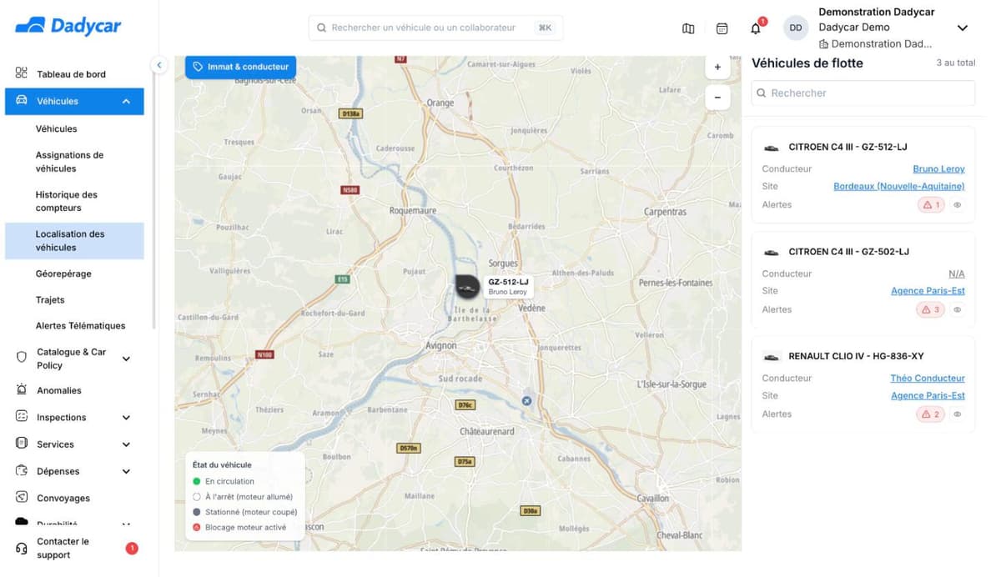
Task: Open notifications bell icon
Action: 756,28
